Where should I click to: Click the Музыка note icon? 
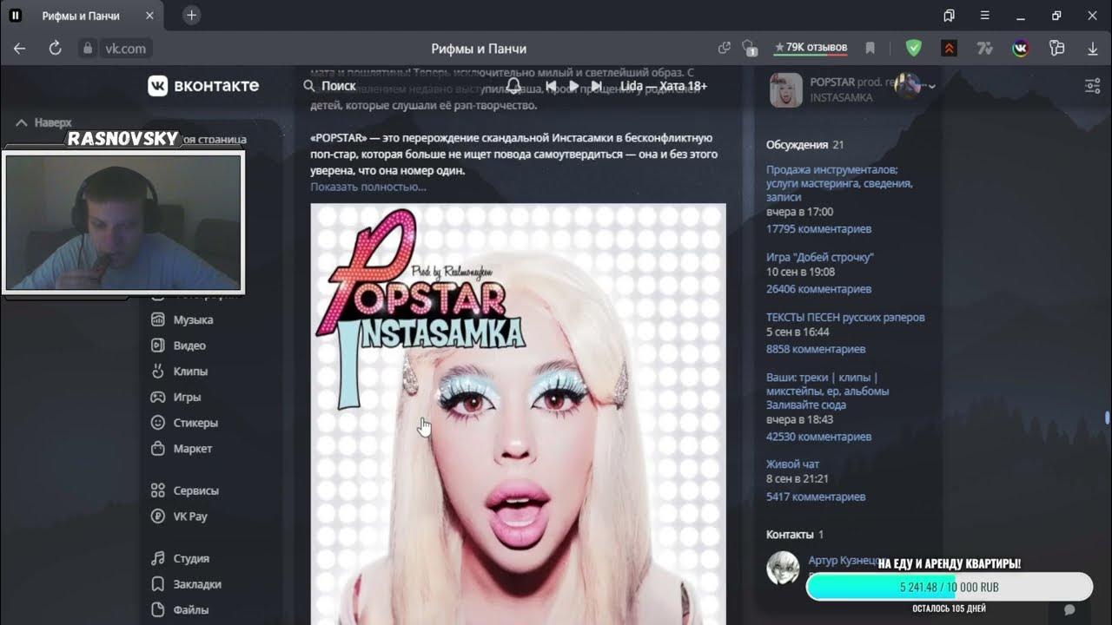tap(158, 319)
